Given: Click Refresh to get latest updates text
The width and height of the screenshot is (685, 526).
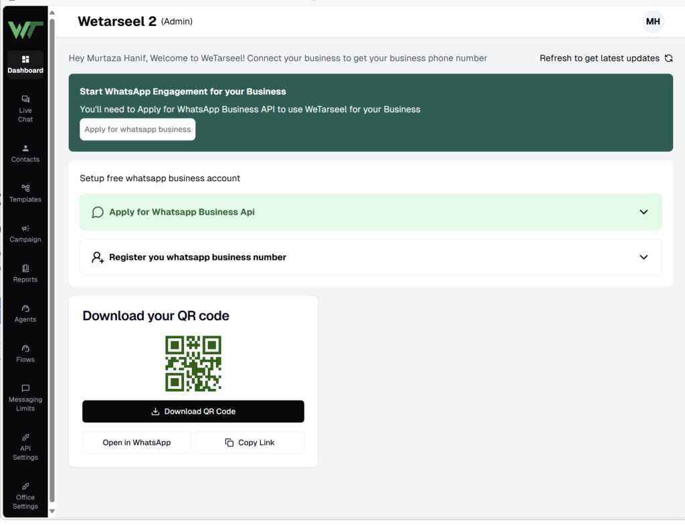Looking at the screenshot, I should 599,58.
